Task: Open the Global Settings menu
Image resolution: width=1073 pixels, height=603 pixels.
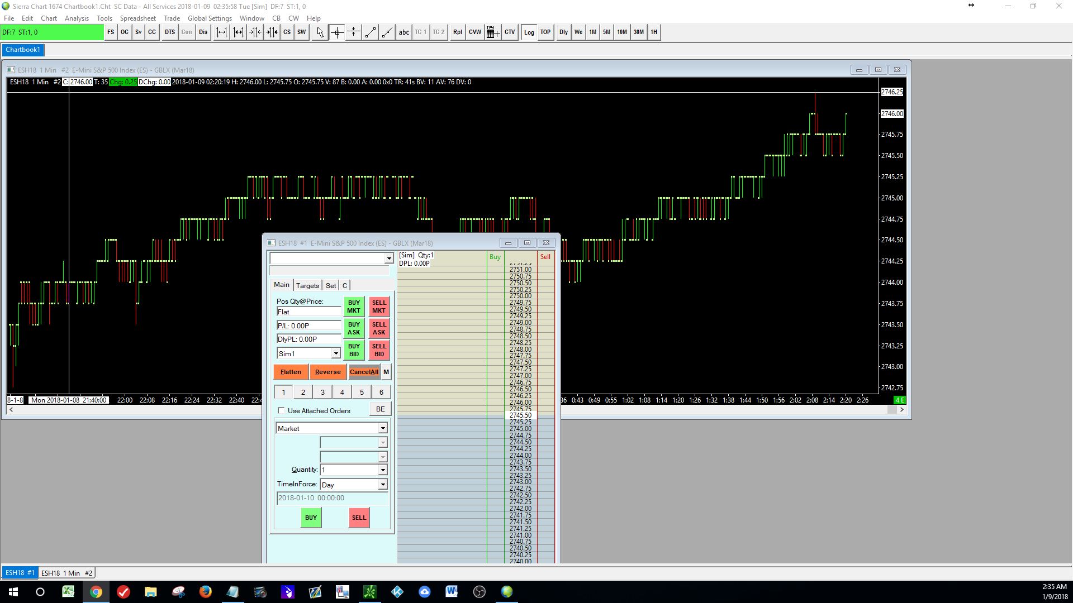Action: coord(210,18)
